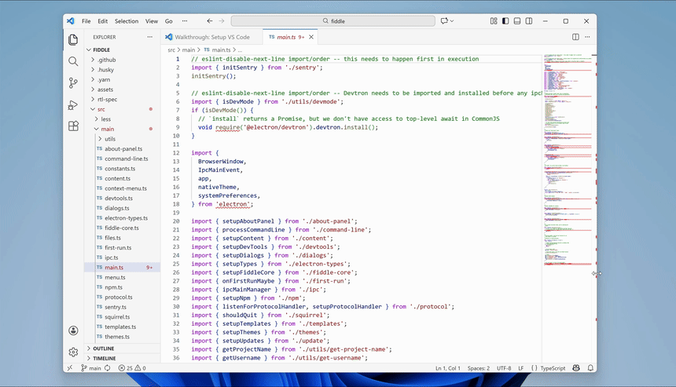Toggle the primary side bar layout button
This screenshot has height=387, width=676.
[x=505, y=21]
